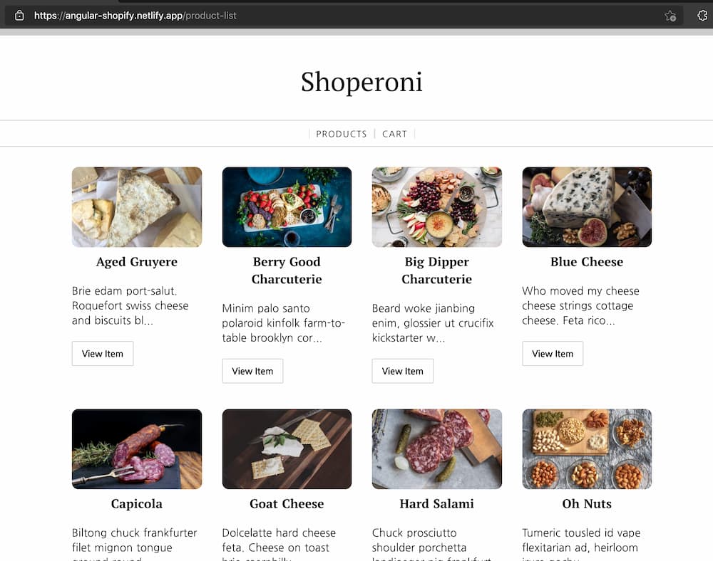
Task: Click the padlock icon in the address bar
Action: [19, 15]
